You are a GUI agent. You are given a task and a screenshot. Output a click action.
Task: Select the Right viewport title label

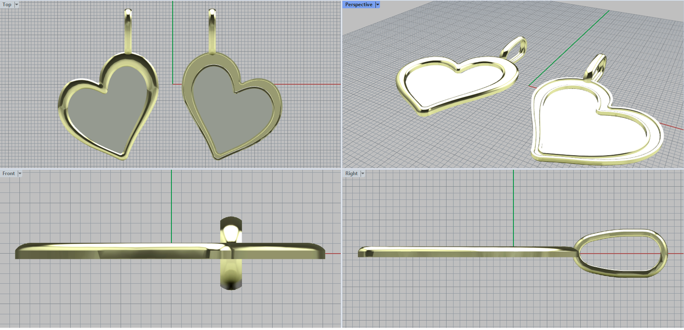pos(351,174)
